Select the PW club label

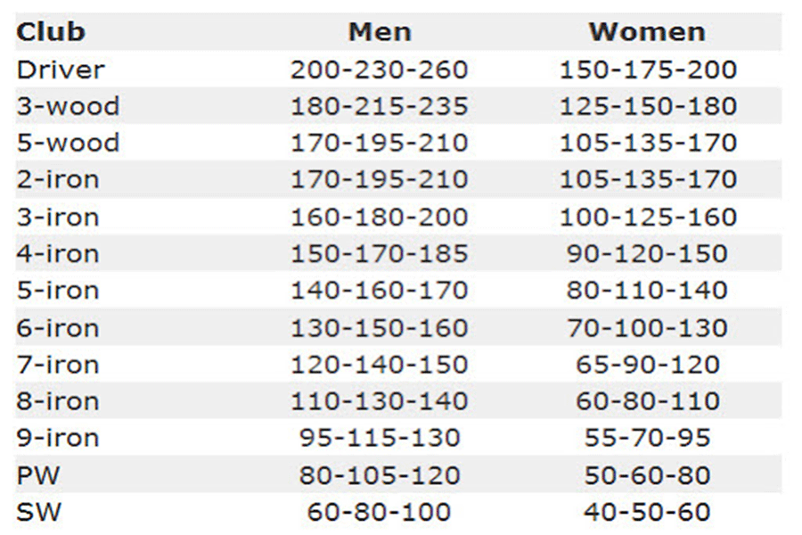pyautogui.click(x=38, y=475)
